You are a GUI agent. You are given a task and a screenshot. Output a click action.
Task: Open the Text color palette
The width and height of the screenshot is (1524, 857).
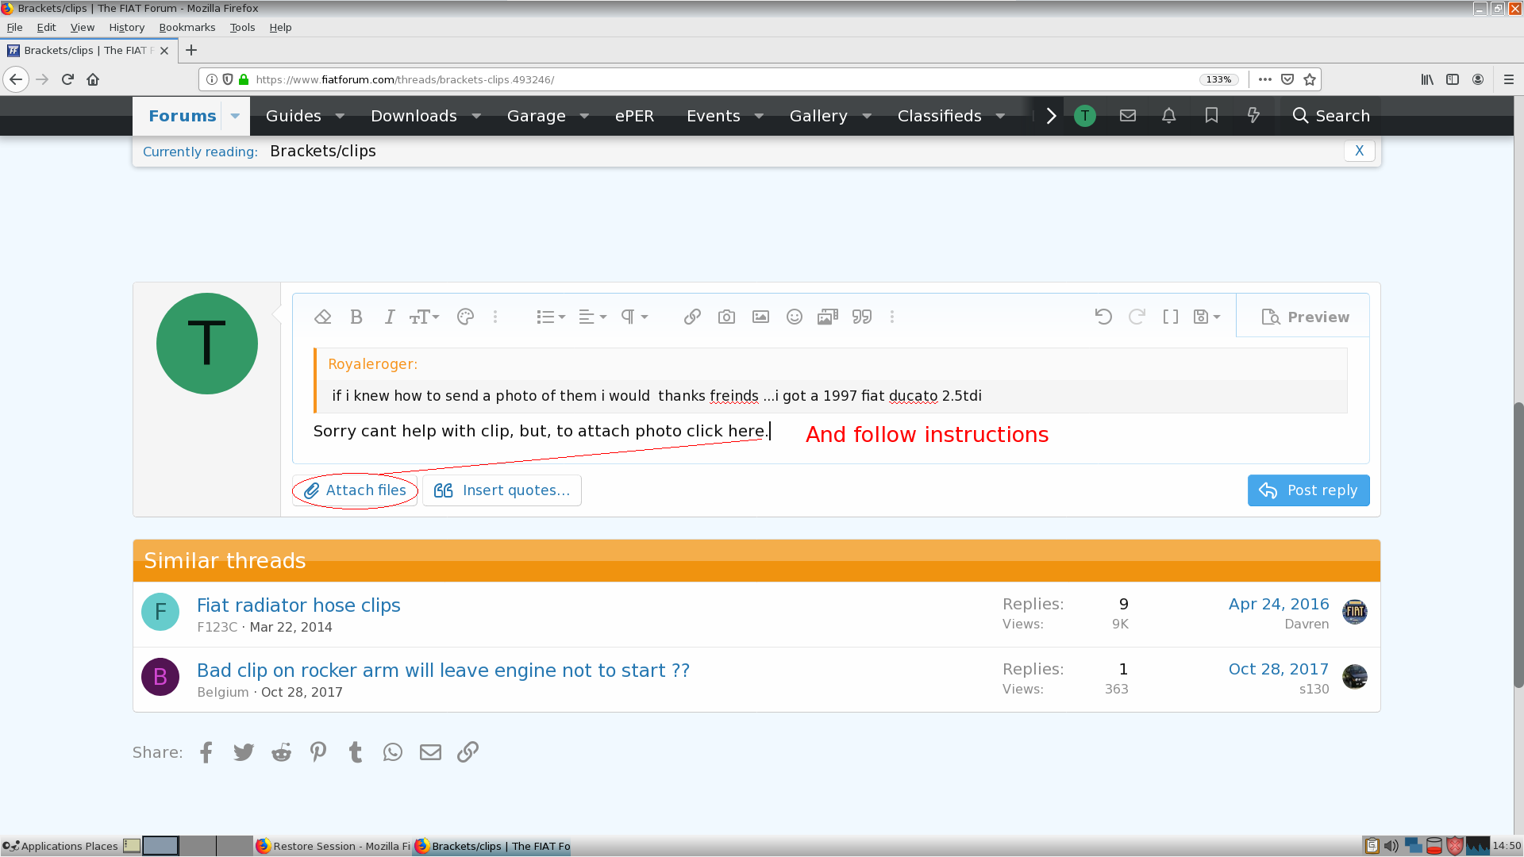tap(465, 317)
